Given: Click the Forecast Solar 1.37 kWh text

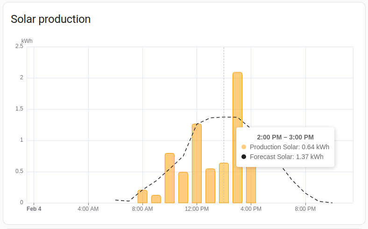Looking at the screenshot, I should point(287,157).
